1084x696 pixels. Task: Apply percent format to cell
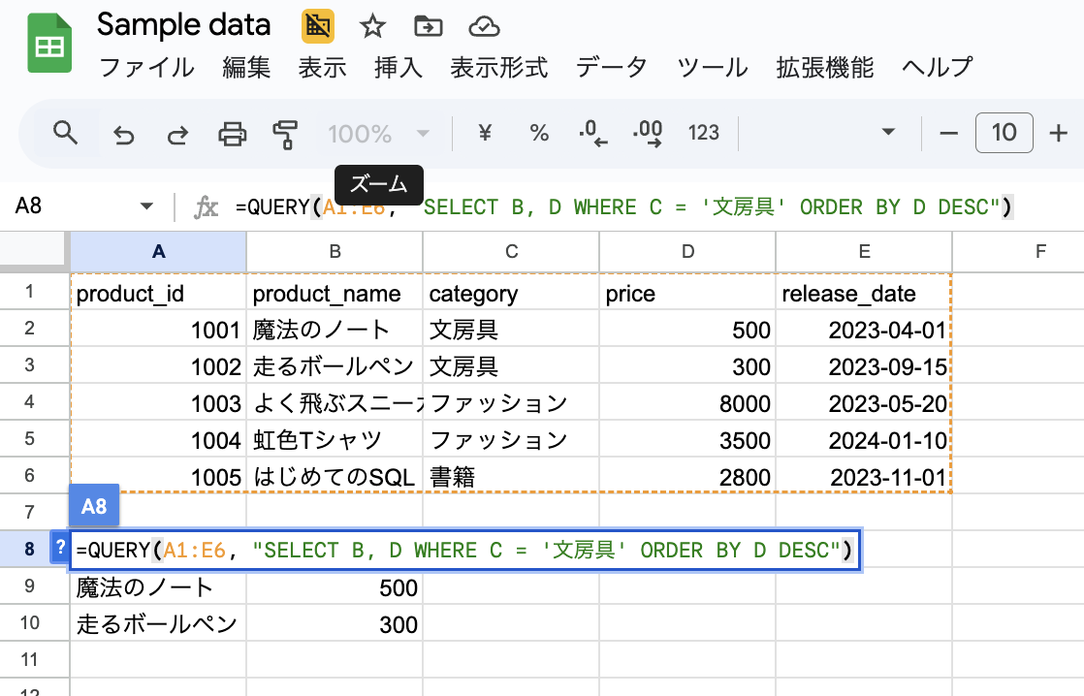point(539,134)
